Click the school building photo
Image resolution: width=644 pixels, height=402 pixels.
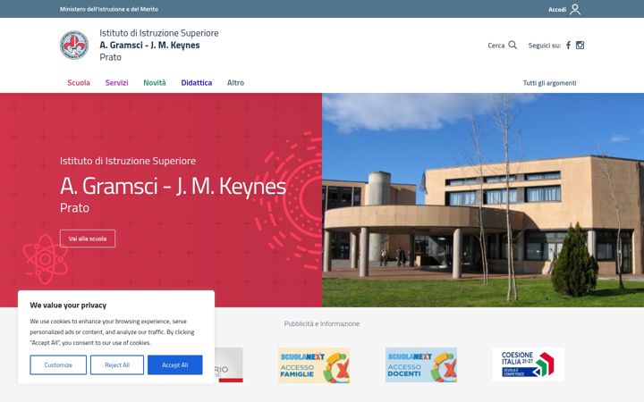483,200
